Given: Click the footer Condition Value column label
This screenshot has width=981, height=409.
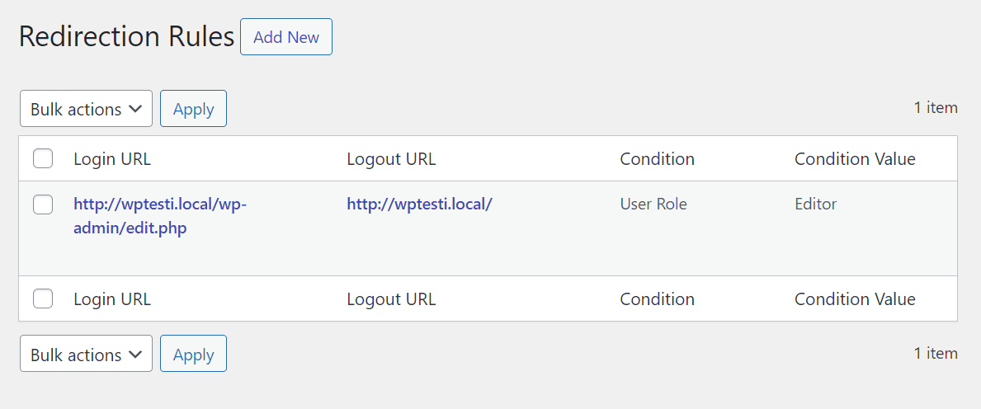Looking at the screenshot, I should pos(855,299).
